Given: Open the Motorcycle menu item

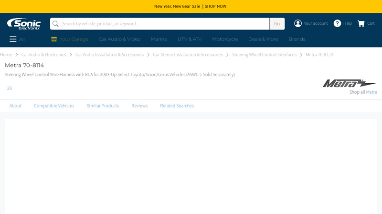Looking at the screenshot, I should [225, 39].
